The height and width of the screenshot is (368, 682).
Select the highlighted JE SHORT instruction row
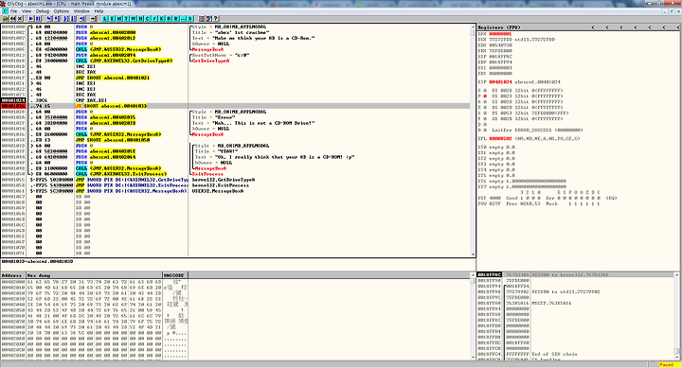click(x=235, y=106)
